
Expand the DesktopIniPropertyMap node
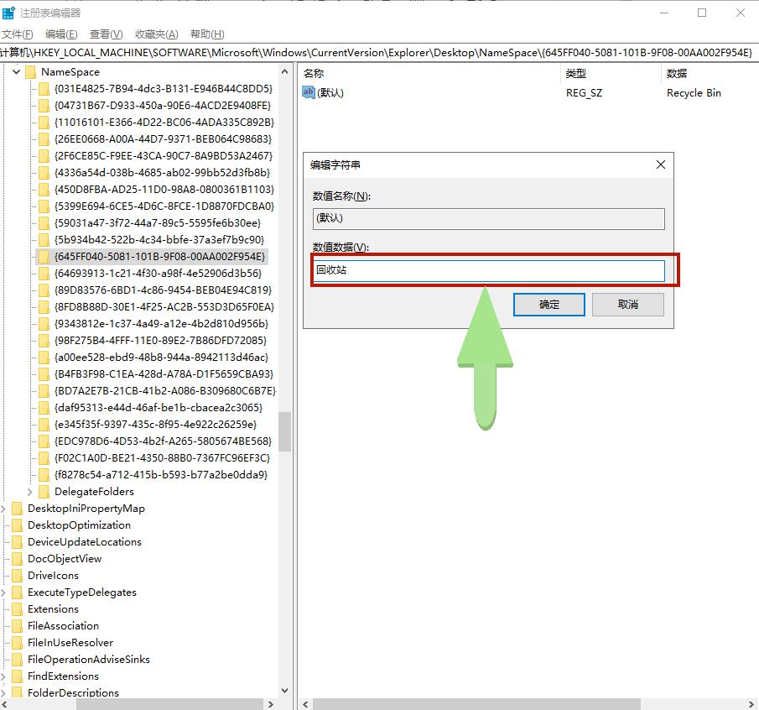[5, 509]
